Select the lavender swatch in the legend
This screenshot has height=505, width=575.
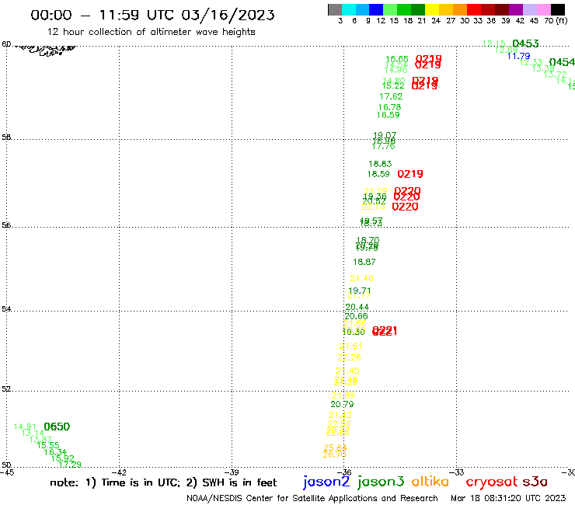(x=529, y=9)
